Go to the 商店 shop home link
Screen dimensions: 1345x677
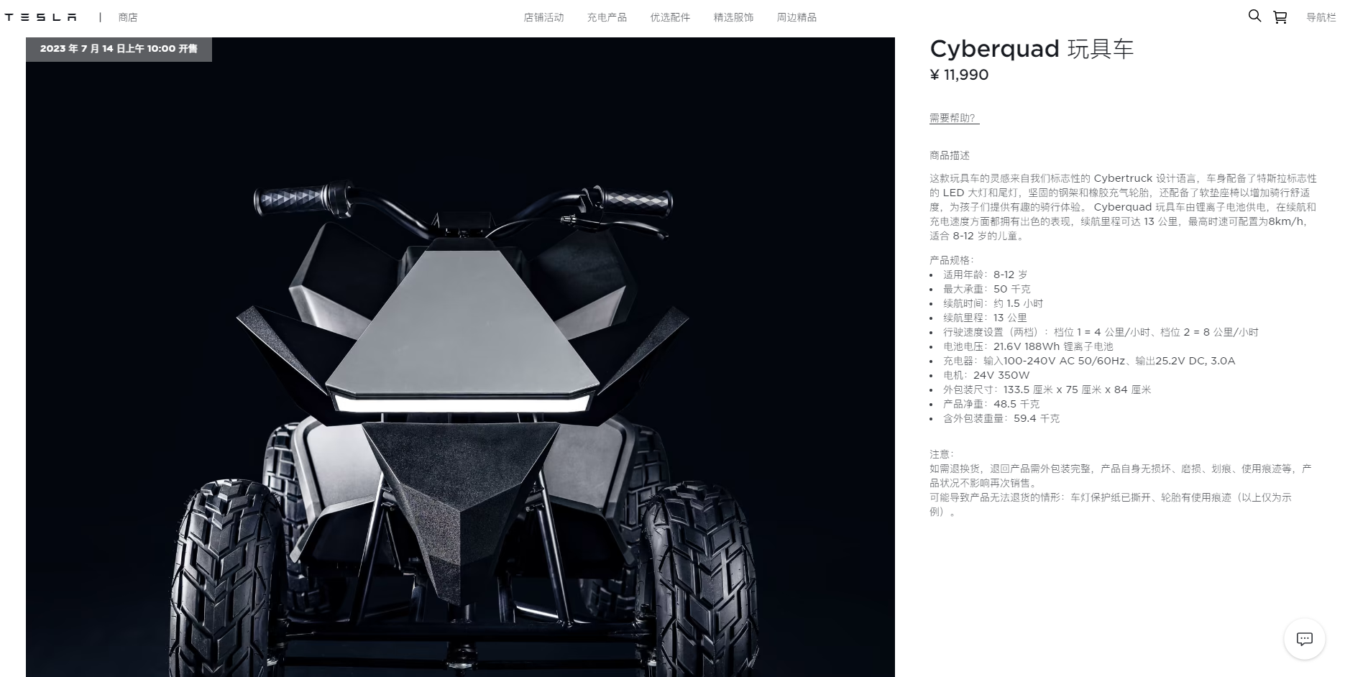128,17
